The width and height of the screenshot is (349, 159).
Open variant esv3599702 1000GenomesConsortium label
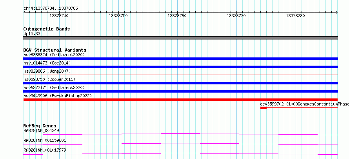[x=304, y=104]
